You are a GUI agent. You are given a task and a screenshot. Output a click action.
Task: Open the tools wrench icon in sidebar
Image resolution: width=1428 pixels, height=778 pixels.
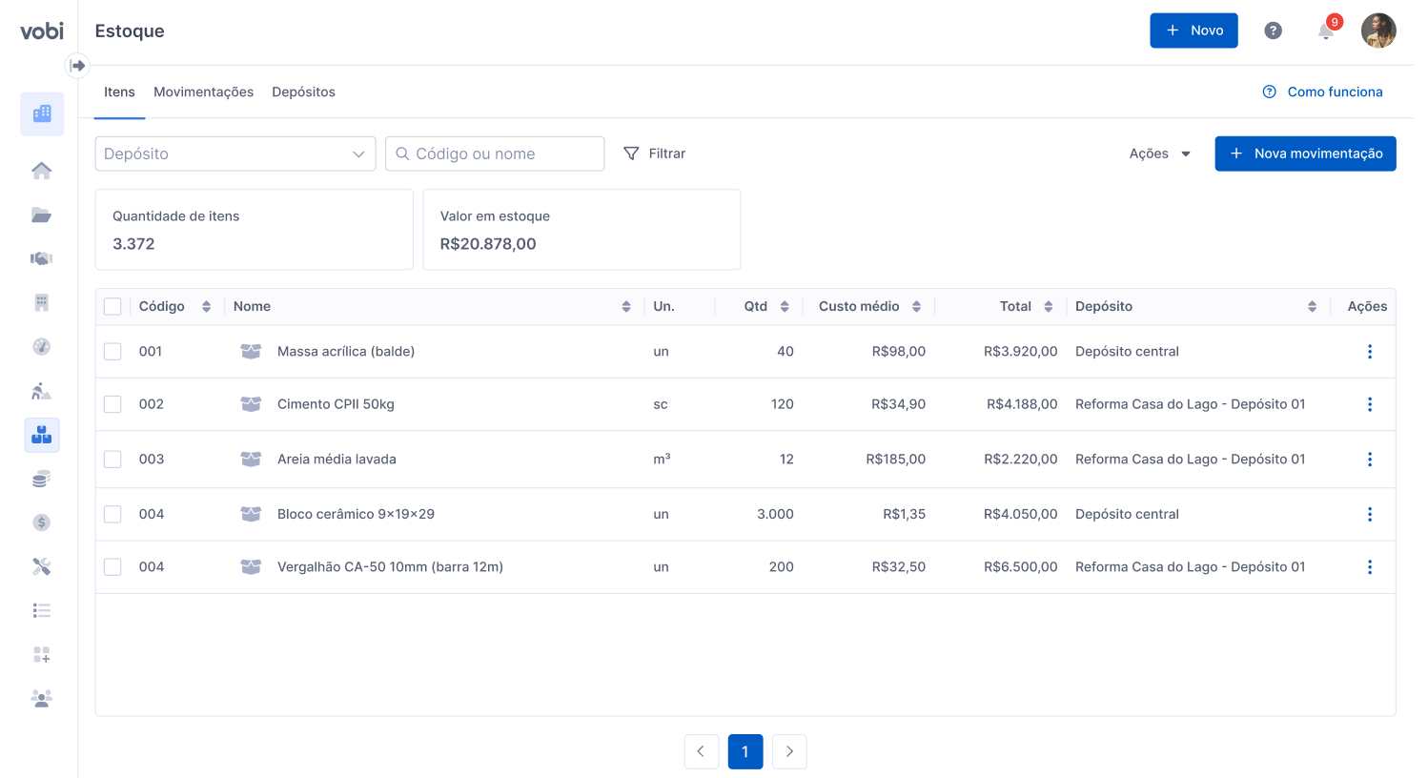(x=41, y=566)
